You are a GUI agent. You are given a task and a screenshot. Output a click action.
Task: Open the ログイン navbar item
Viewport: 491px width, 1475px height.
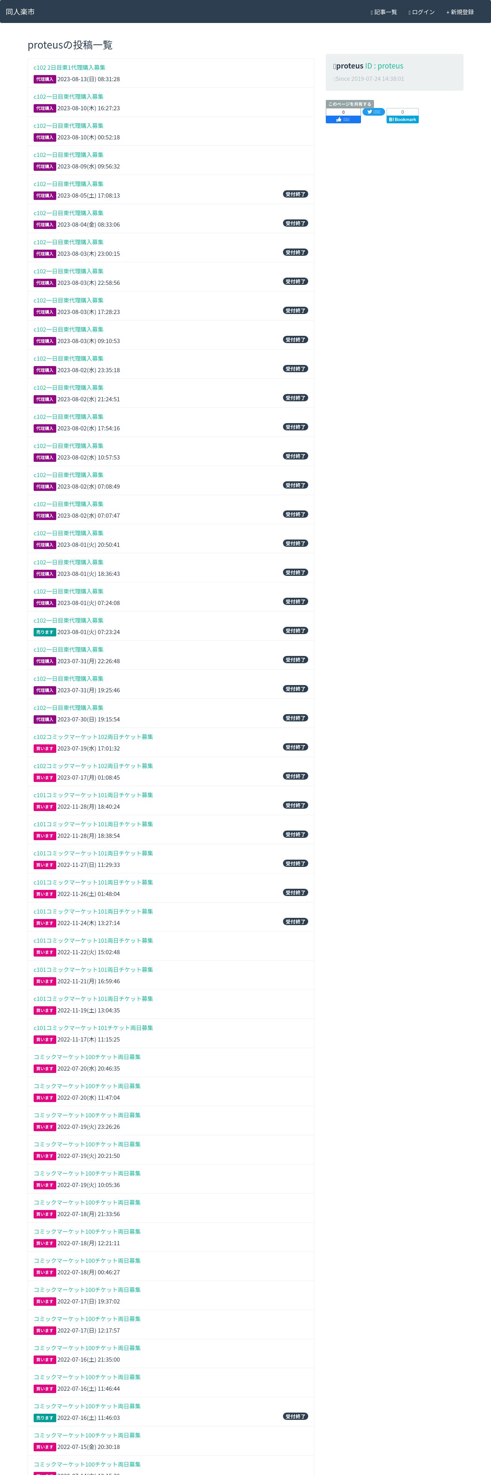click(421, 12)
